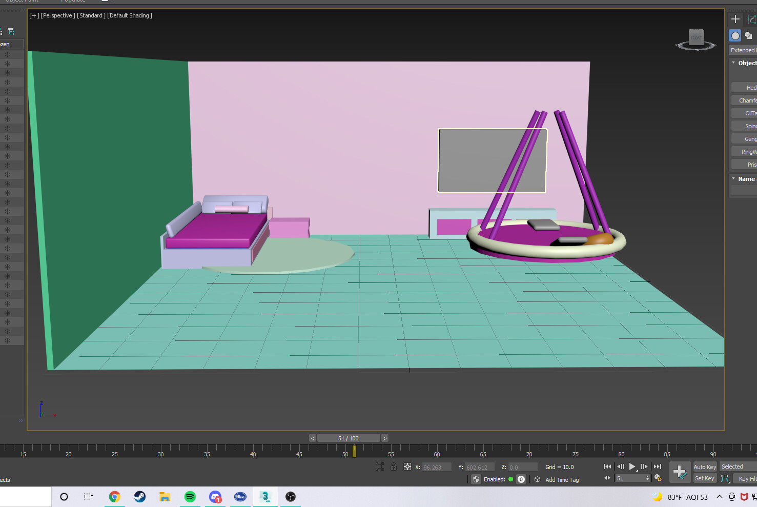The width and height of the screenshot is (757, 507).
Task: Disable the animation layers Enabled toggle
Action: tap(510, 479)
